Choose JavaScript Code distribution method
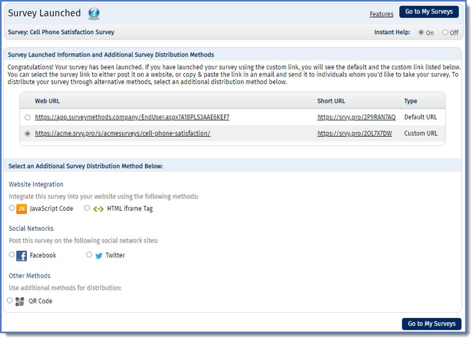The height and width of the screenshot is (339, 472). (x=12, y=208)
